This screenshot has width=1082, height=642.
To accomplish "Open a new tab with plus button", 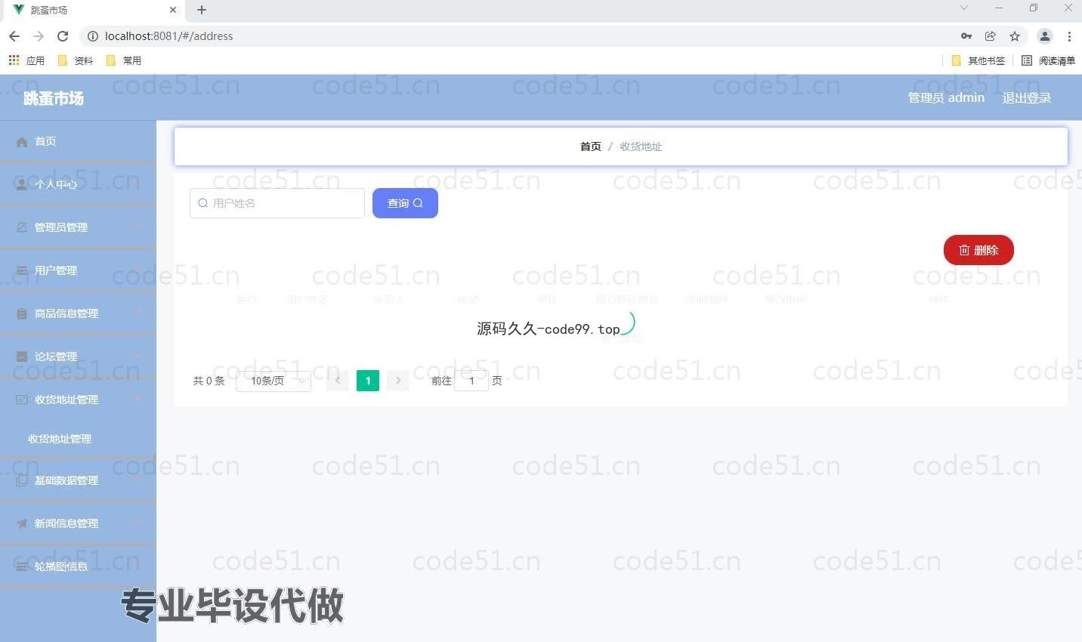I will tap(202, 10).
